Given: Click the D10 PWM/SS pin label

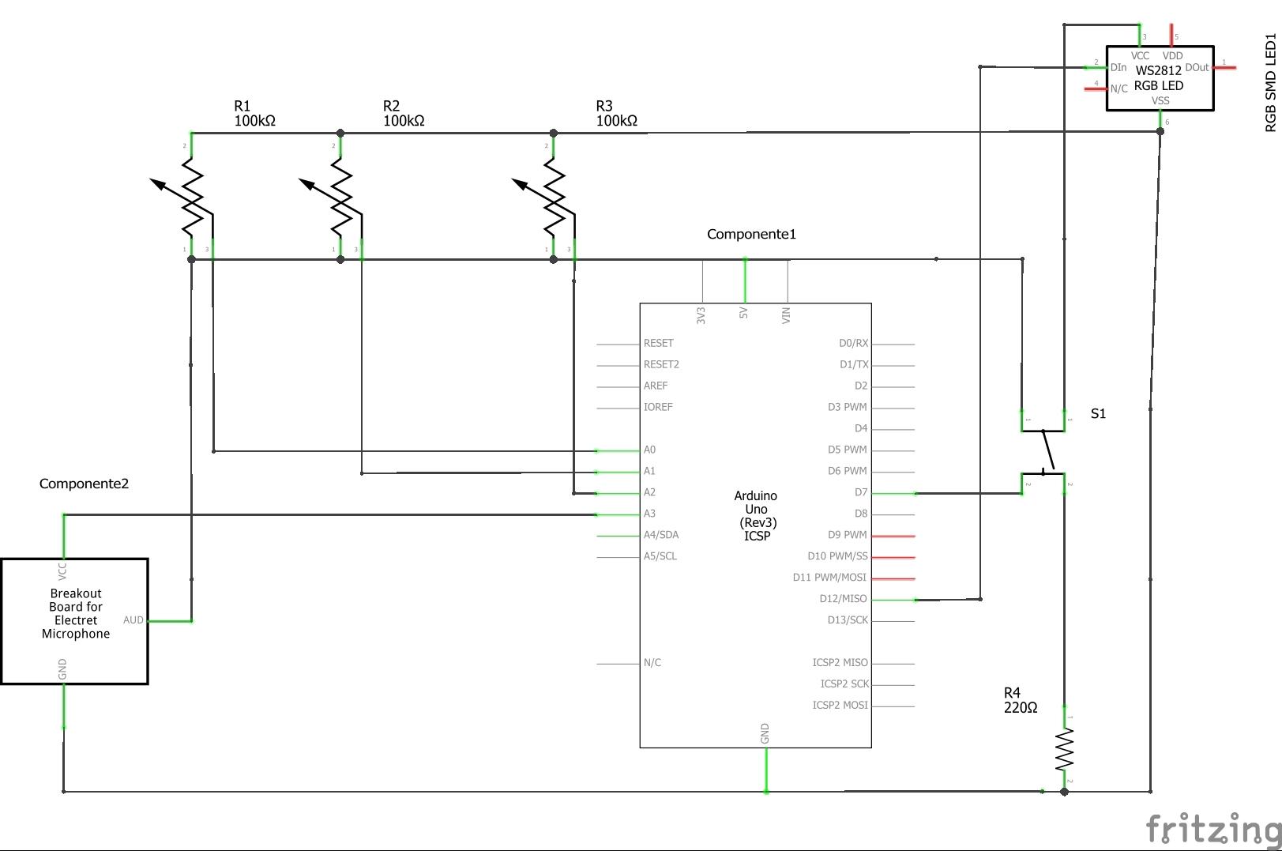Looking at the screenshot, I should click(837, 556).
